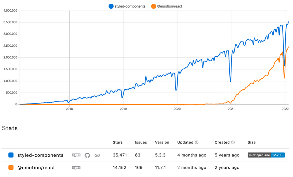Click the help icon beside Created
Image resolution: width=293 pixels, height=177 pixels.
point(233,143)
